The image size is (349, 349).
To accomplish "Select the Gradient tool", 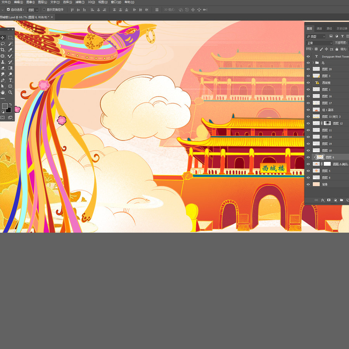I will pos(10,68).
